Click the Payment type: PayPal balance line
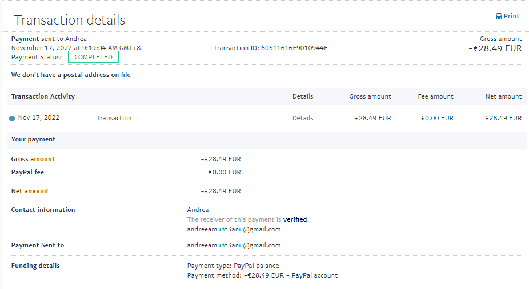Image resolution: width=529 pixels, height=289 pixels. [233, 266]
